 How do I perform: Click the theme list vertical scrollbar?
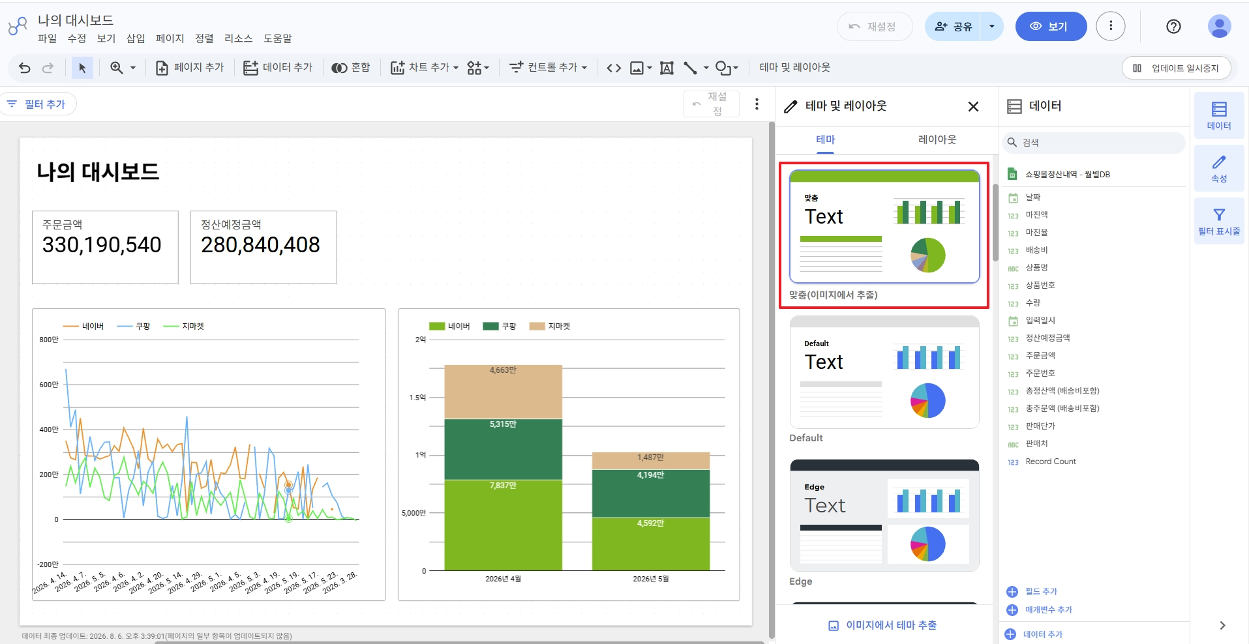click(995, 222)
